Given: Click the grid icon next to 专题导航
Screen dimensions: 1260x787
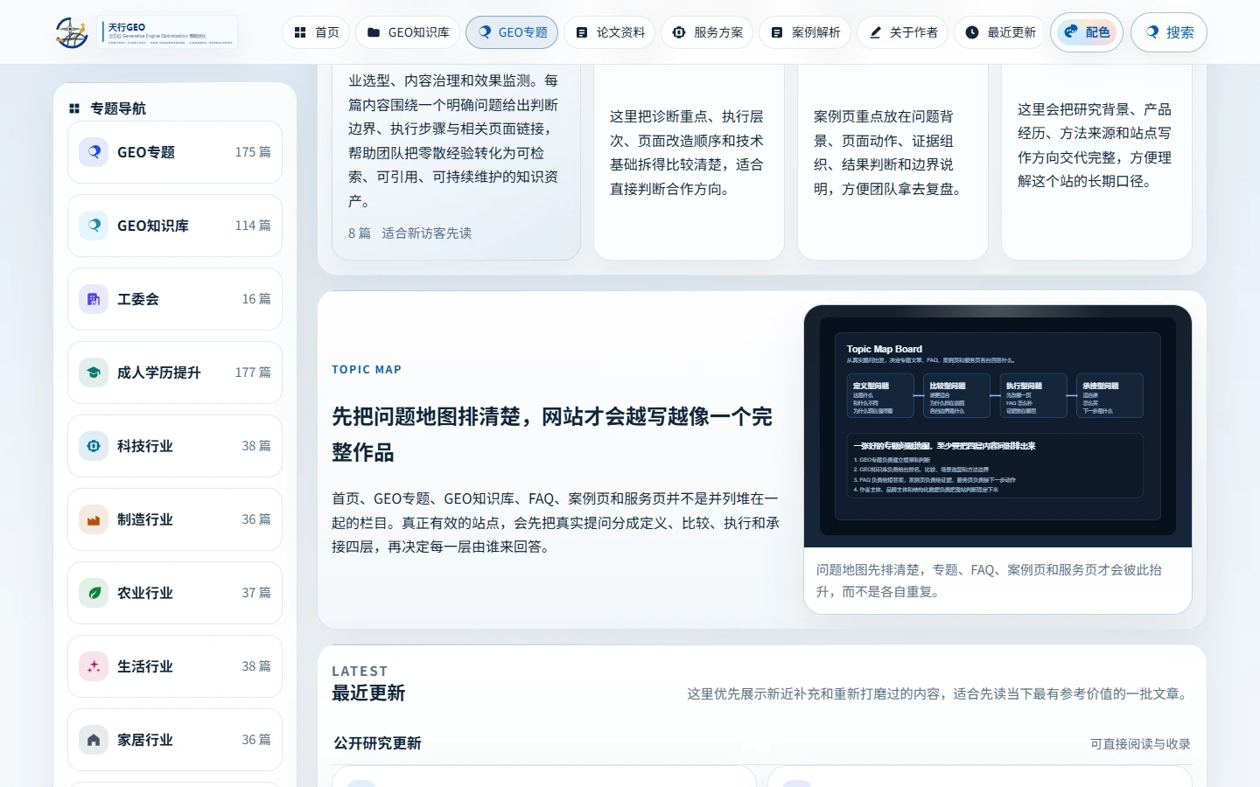Looking at the screenshot, I should pos(74,108).
